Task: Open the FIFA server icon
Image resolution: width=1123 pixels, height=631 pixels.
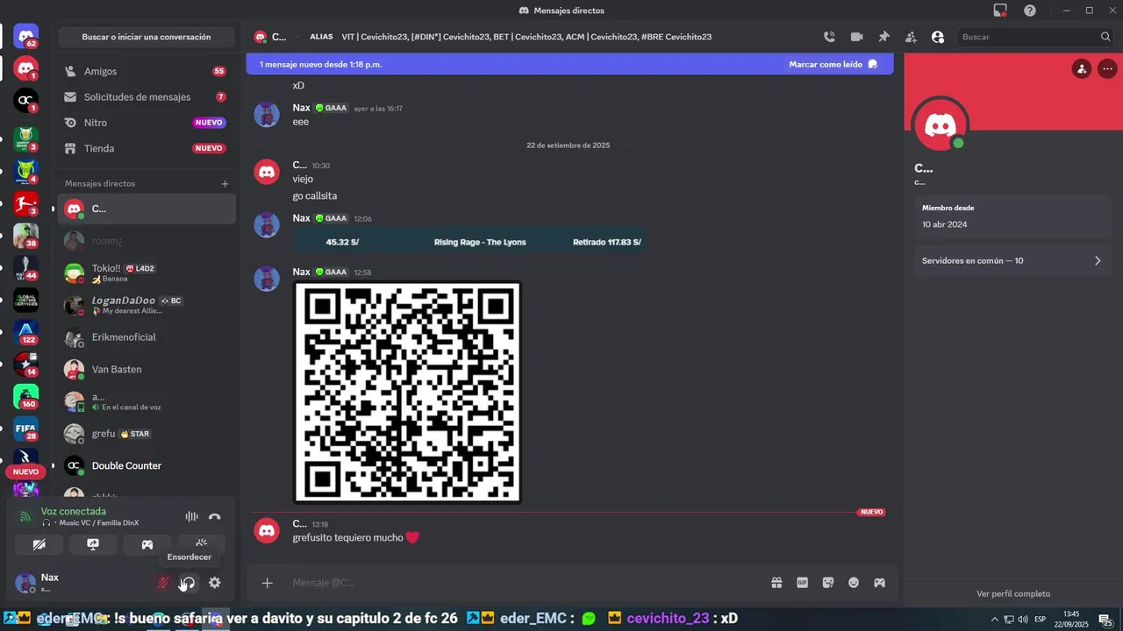Action: (x=26, y=428)
